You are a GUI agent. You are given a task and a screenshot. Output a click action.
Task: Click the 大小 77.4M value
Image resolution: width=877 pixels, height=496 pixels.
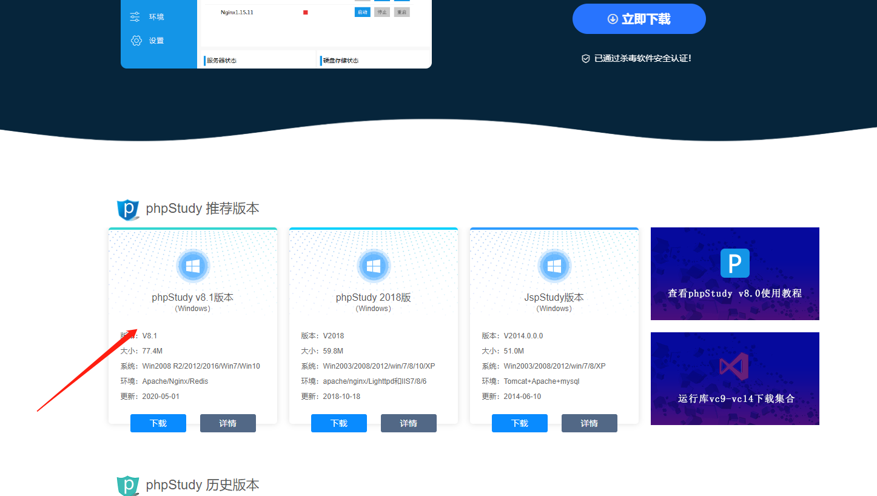152,351
